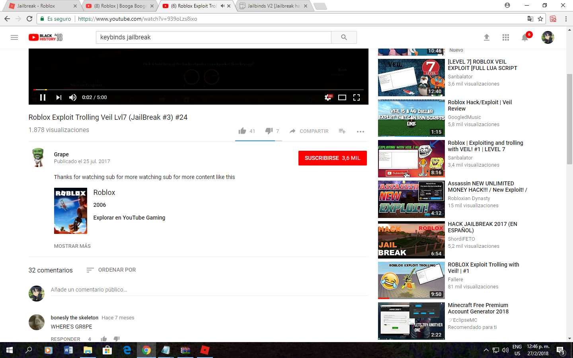Translate this page icon in address bar
Viewport: 573px width, 358px height.
tap(530, 19)
